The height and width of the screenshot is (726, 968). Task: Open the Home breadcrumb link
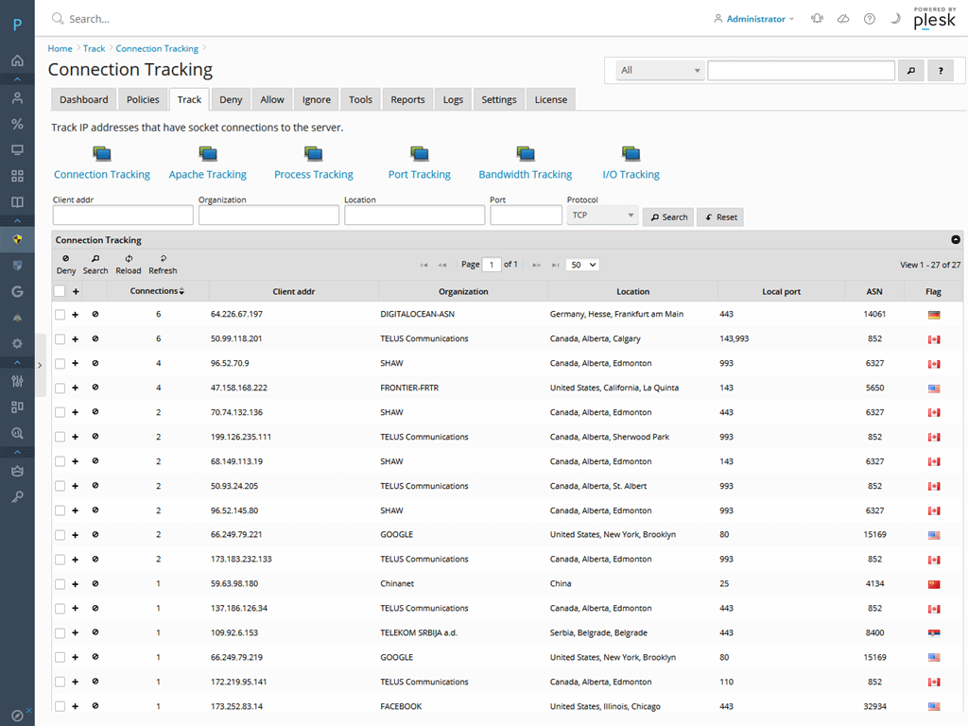60,48
